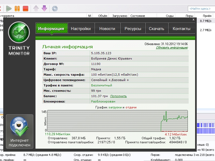Click received packets value 4844848 / 0
Screen dimensions: 215x161
pos(178,142)
